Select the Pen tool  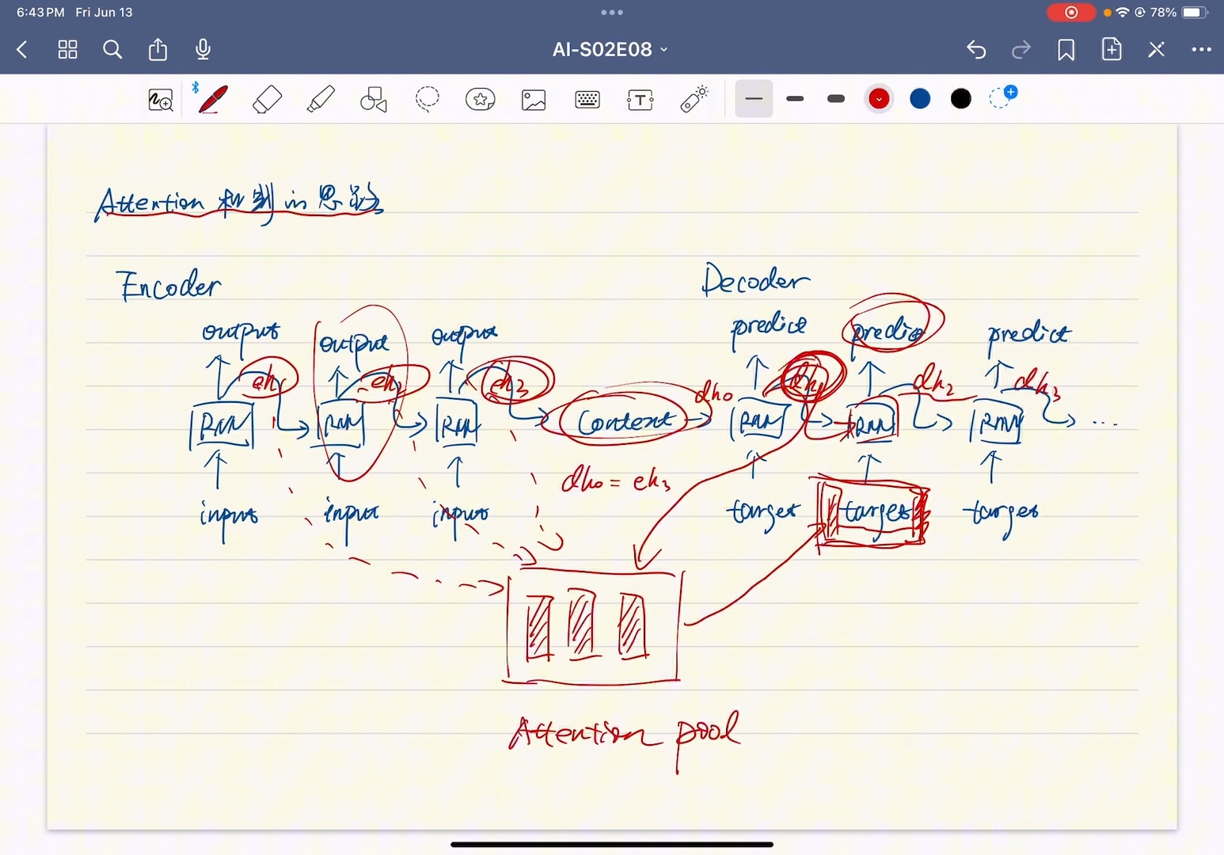(212, 100)
